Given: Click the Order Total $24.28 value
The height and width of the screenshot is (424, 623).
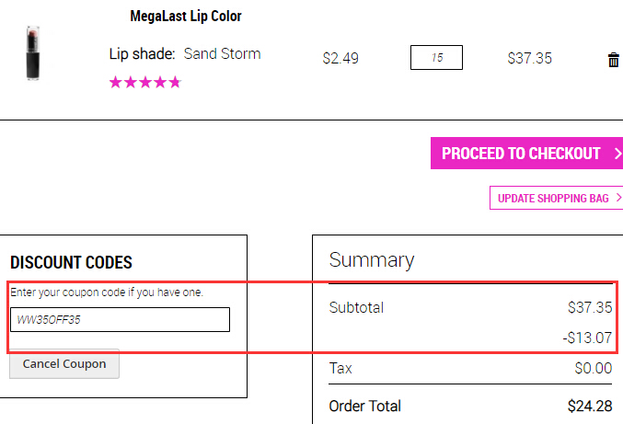Looking at the screenshot, I should click(x=590, y=407).
